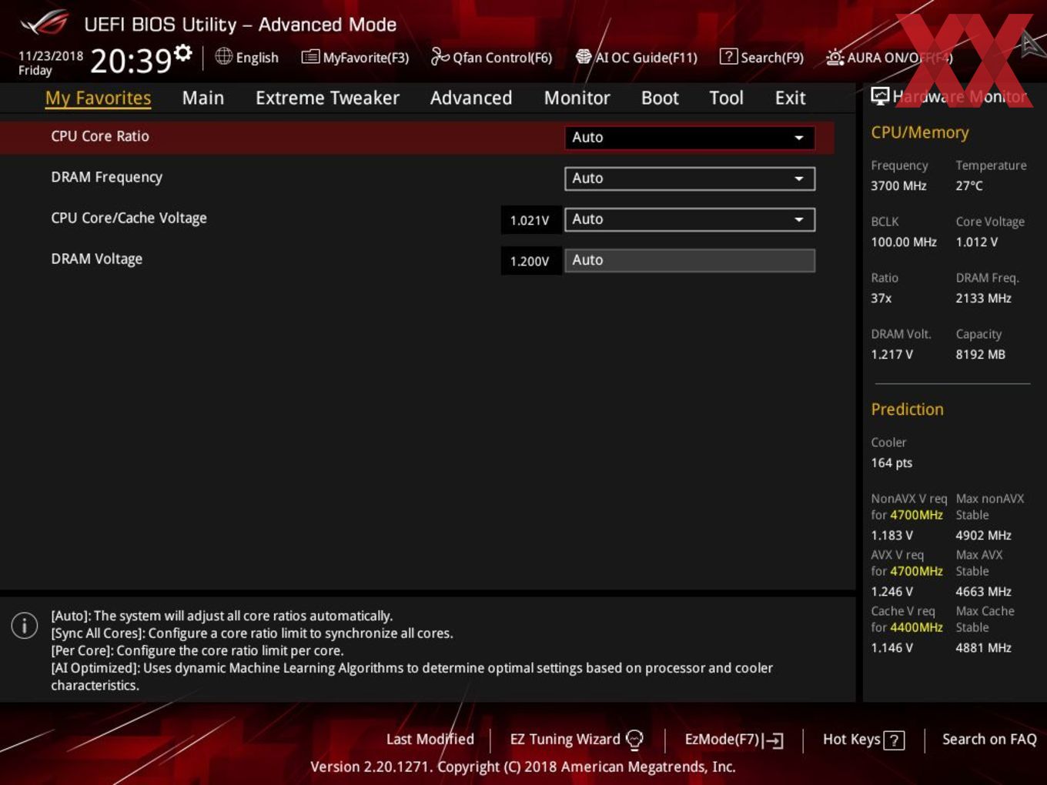Click the 4663 MHz Max AVX value

[983, 591]
